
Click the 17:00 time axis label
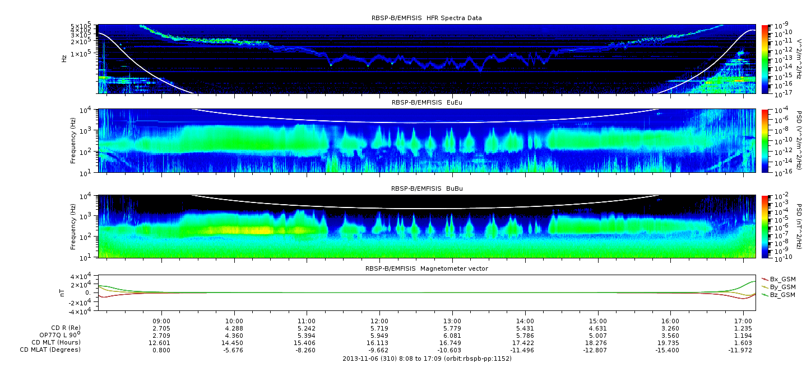tap(743, 322)
